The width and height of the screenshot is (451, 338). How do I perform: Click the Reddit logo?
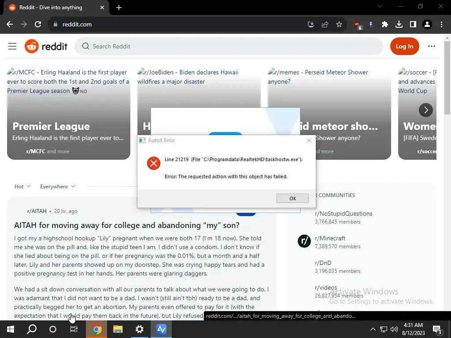coord(46,46)
